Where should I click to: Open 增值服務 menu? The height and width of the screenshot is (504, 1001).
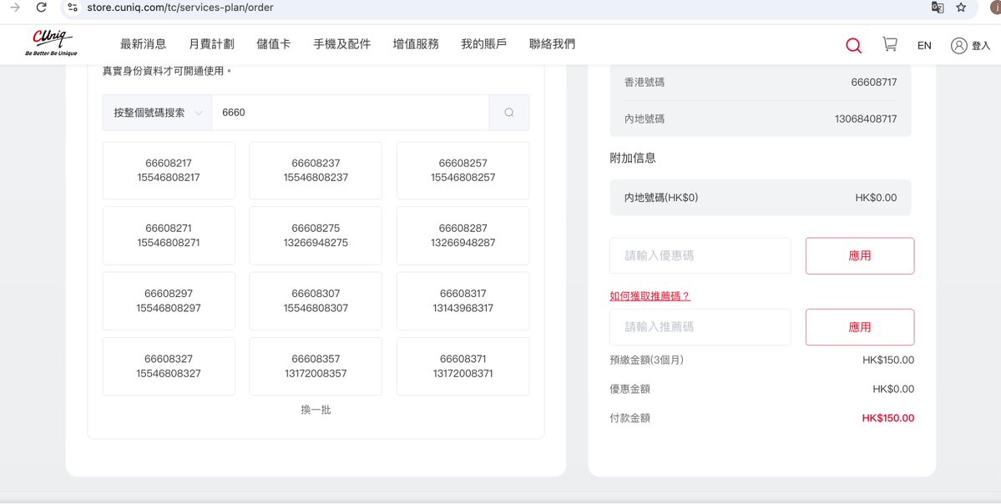coord(416,44)
